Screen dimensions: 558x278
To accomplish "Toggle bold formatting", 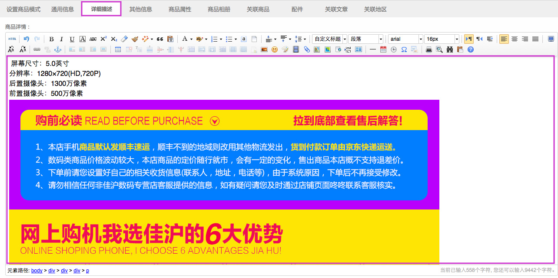I will (x=51, y=39).
